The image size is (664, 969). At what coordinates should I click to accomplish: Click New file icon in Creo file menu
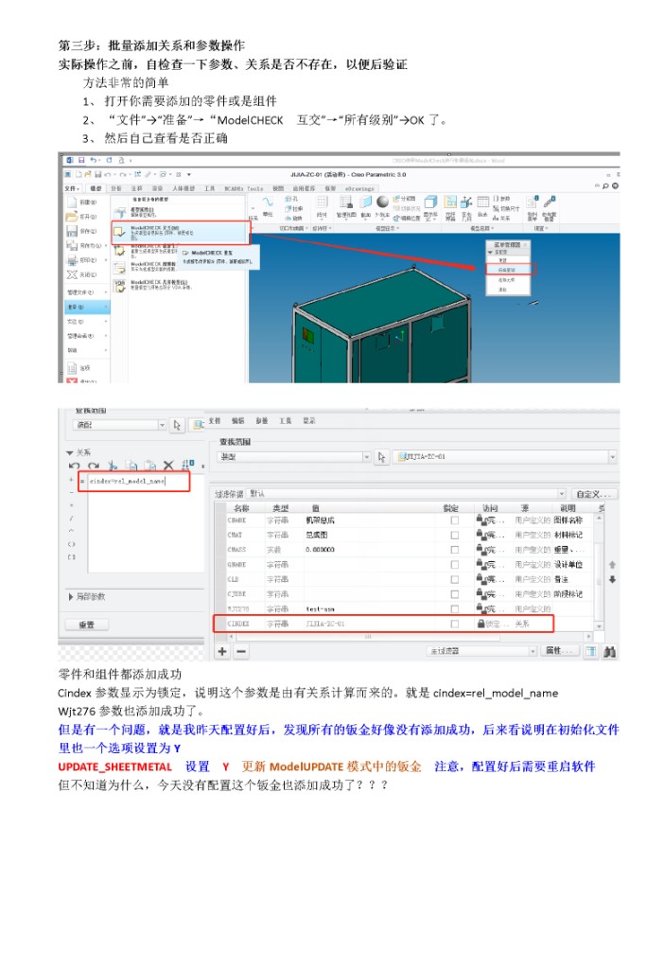[72, 203]
